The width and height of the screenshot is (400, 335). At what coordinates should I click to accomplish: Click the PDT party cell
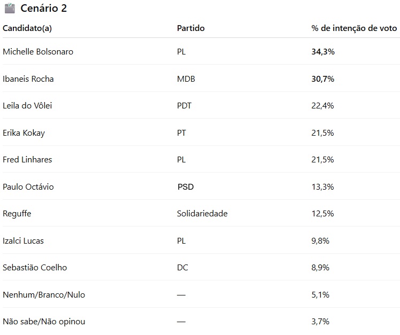[x=184, y=106]
